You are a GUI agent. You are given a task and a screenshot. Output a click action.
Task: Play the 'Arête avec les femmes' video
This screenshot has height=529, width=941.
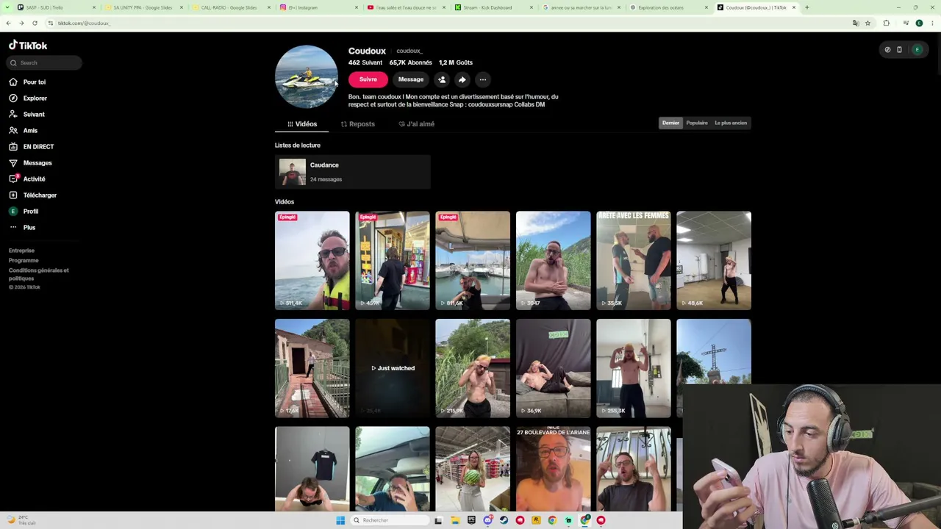[634, 261]
